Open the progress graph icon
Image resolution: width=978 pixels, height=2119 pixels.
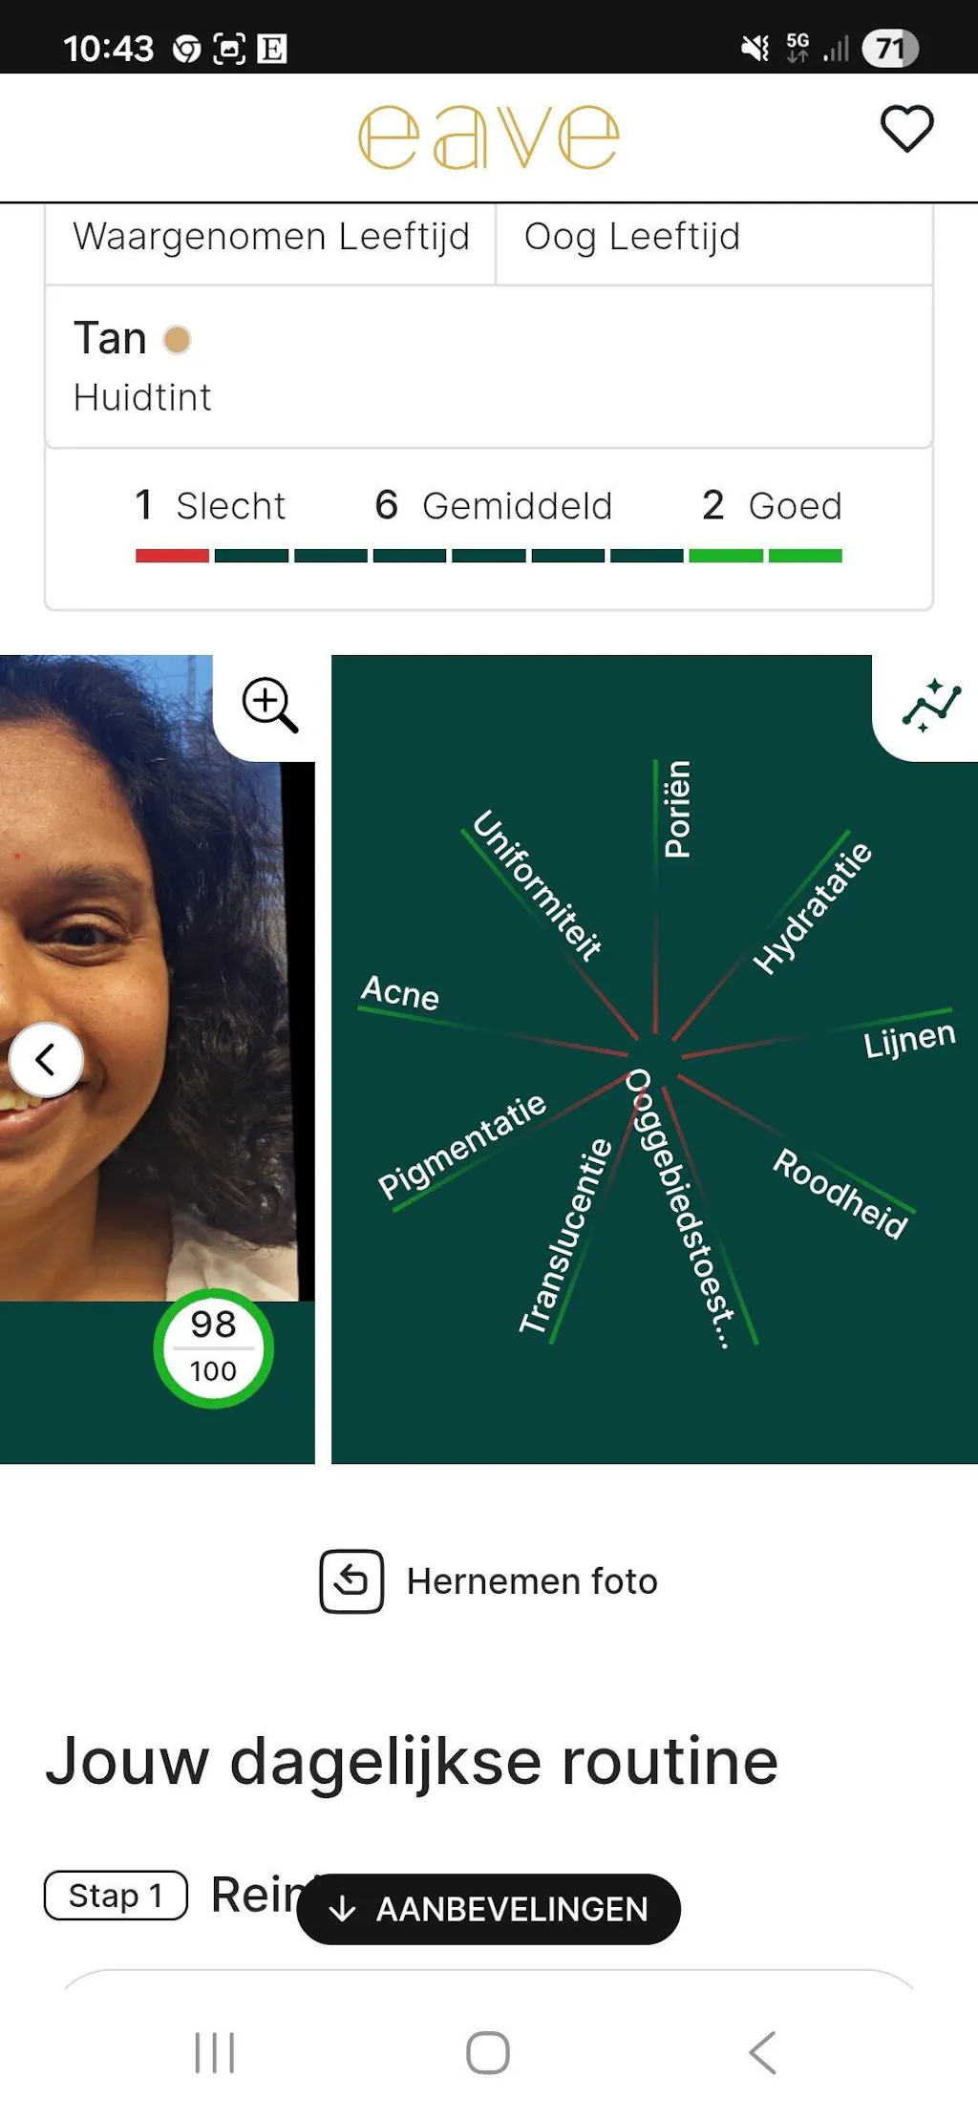(x=930, y=706)
